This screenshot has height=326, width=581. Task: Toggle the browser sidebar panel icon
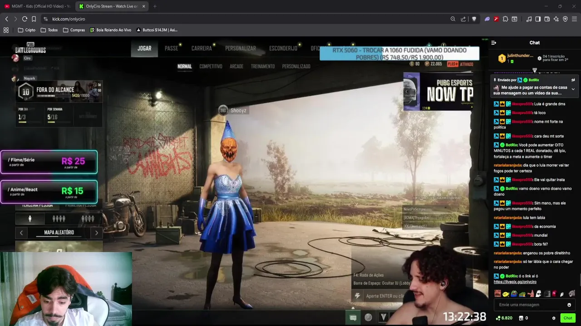pos(538,19)
